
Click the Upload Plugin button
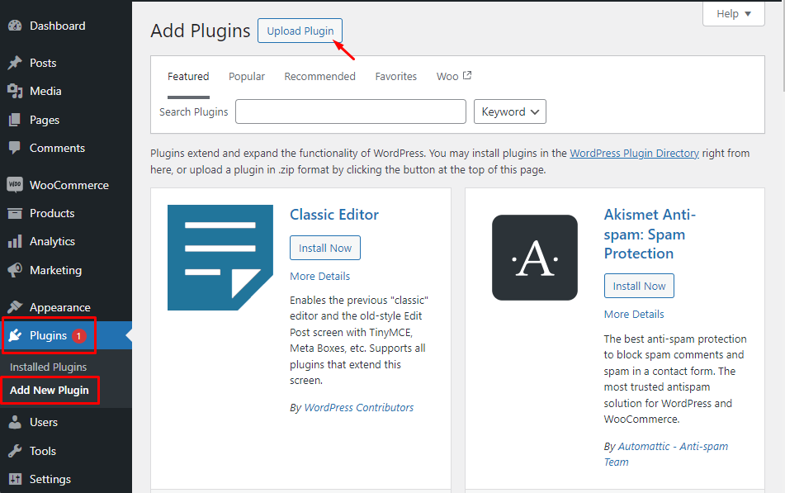[x=300, y=31]
